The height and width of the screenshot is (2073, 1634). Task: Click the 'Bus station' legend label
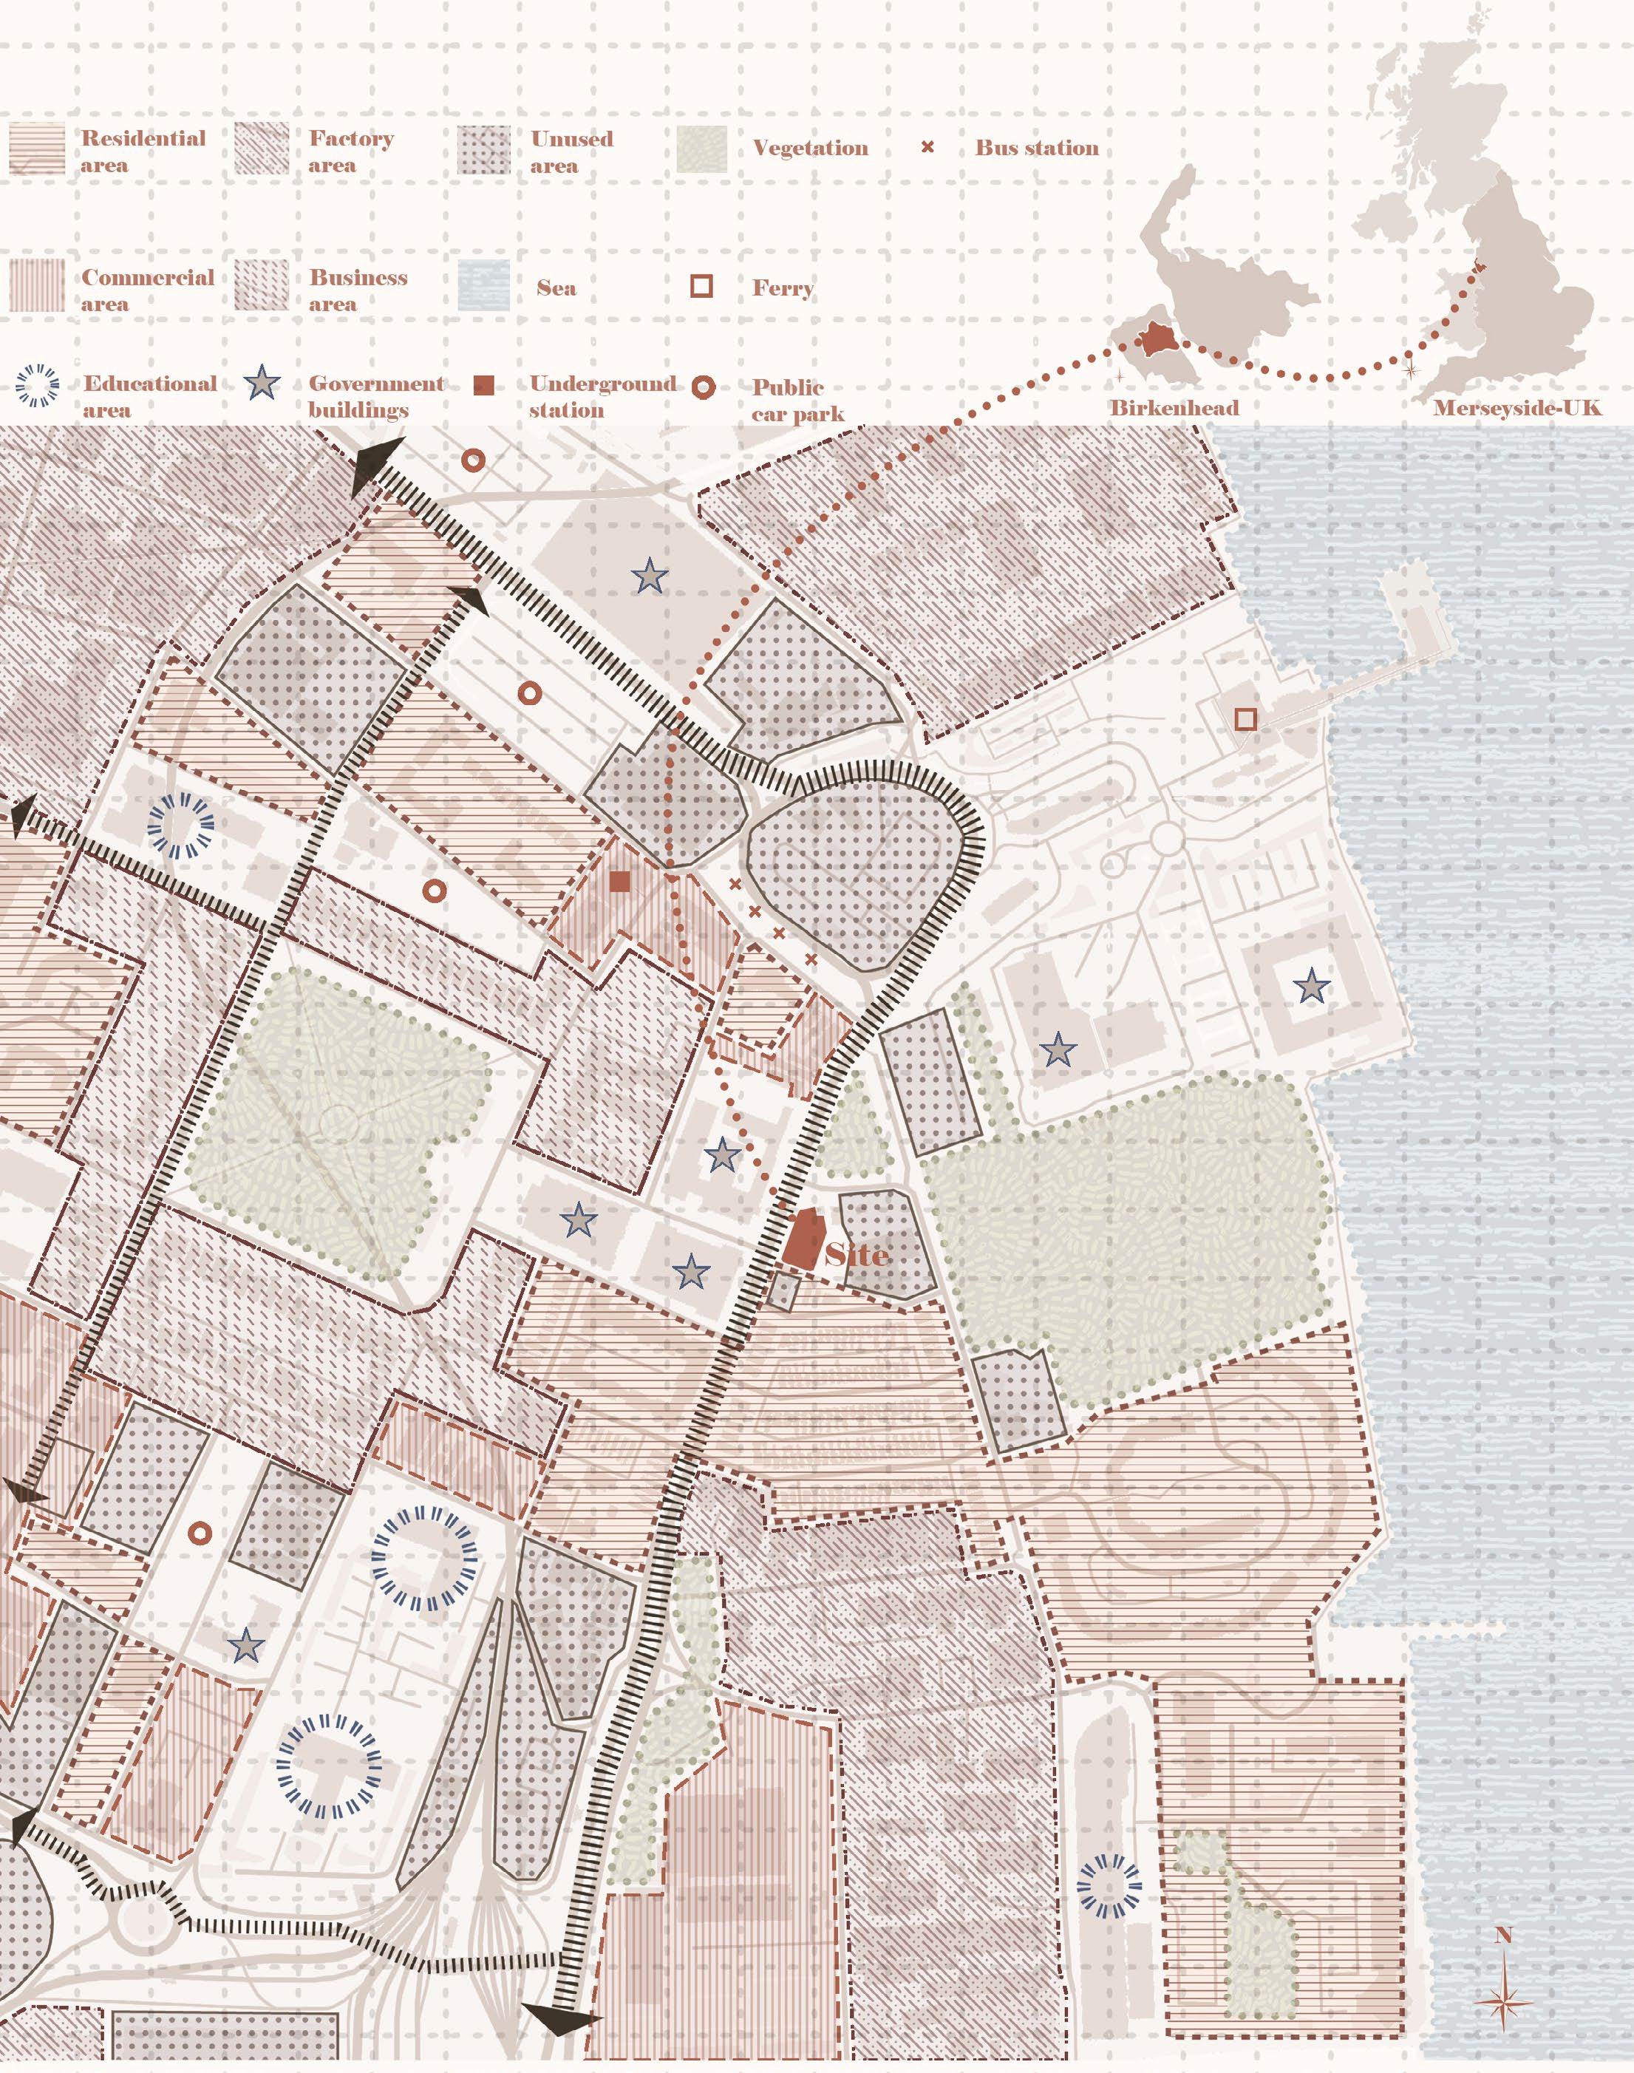pos(1037,147)
